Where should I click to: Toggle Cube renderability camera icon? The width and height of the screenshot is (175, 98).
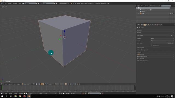[x=174, y=13]
